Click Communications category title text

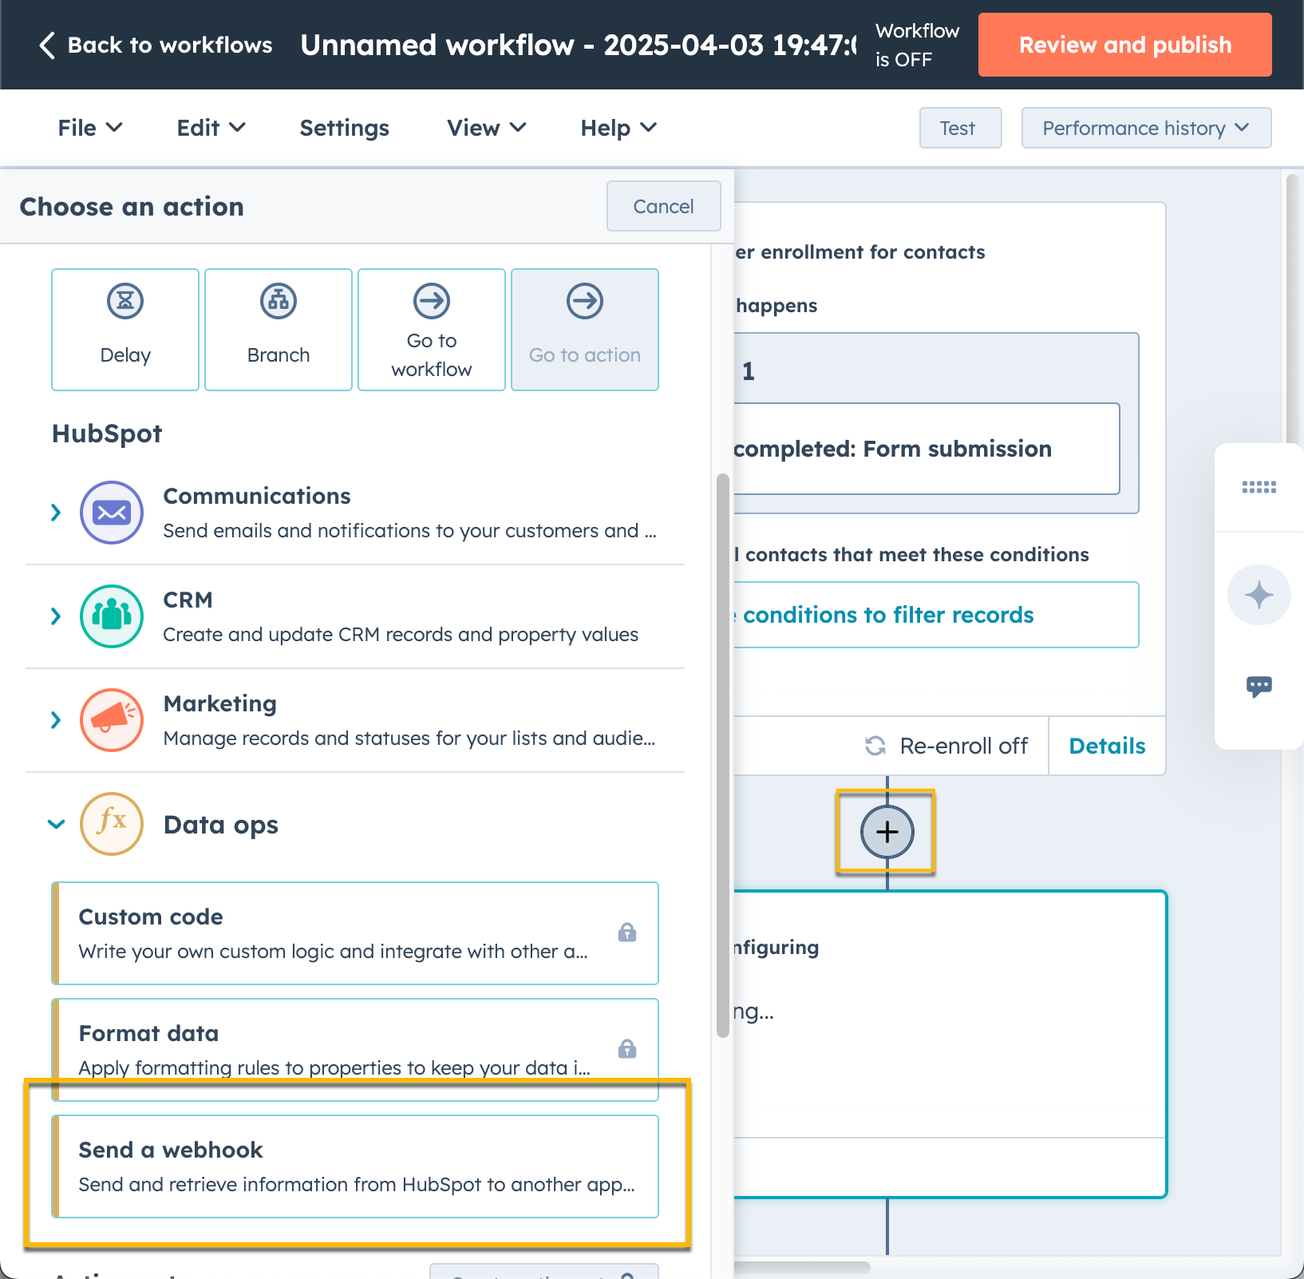coord(257,496)
